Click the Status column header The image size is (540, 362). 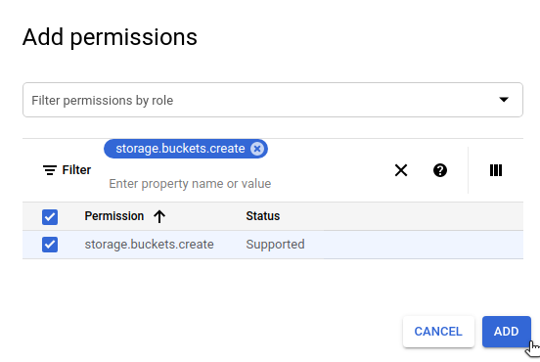pos(263,216)
